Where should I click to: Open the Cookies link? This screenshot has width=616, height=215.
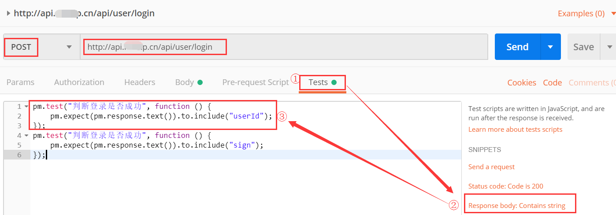tap(522, 83)
